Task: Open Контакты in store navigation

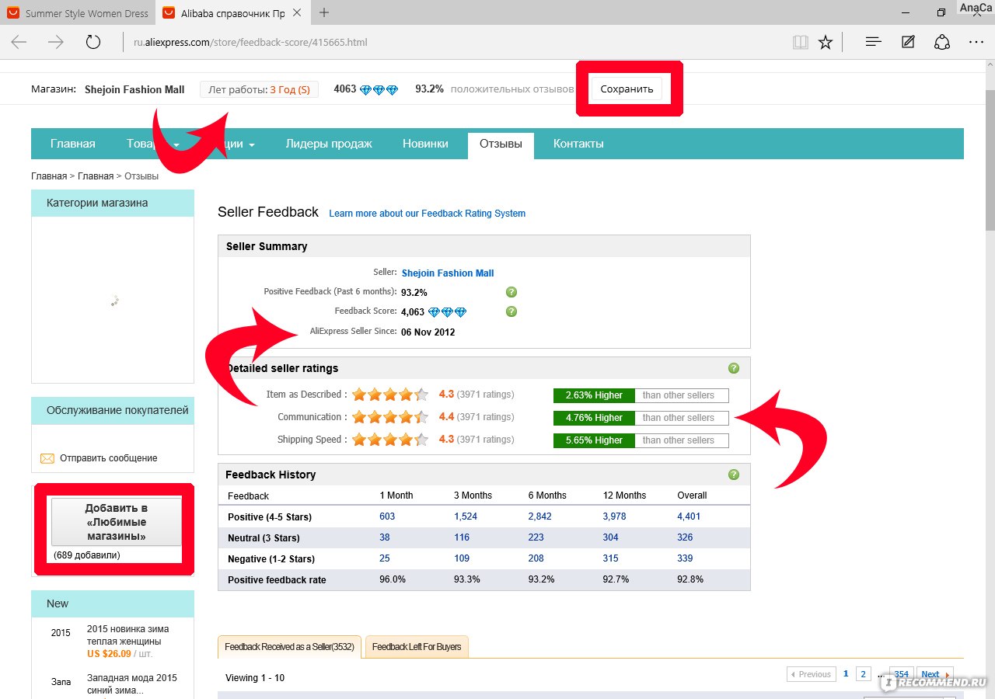Action: coord(578,144)
